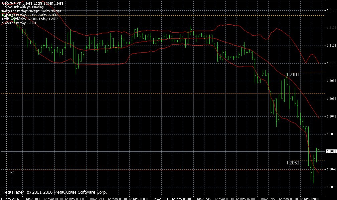Click the '12 May 04:30' time axis label

(160, 198)
